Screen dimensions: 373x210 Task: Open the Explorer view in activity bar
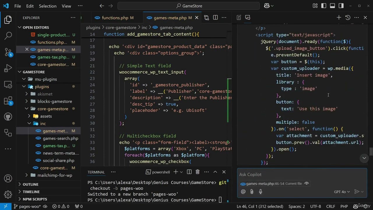8,20
